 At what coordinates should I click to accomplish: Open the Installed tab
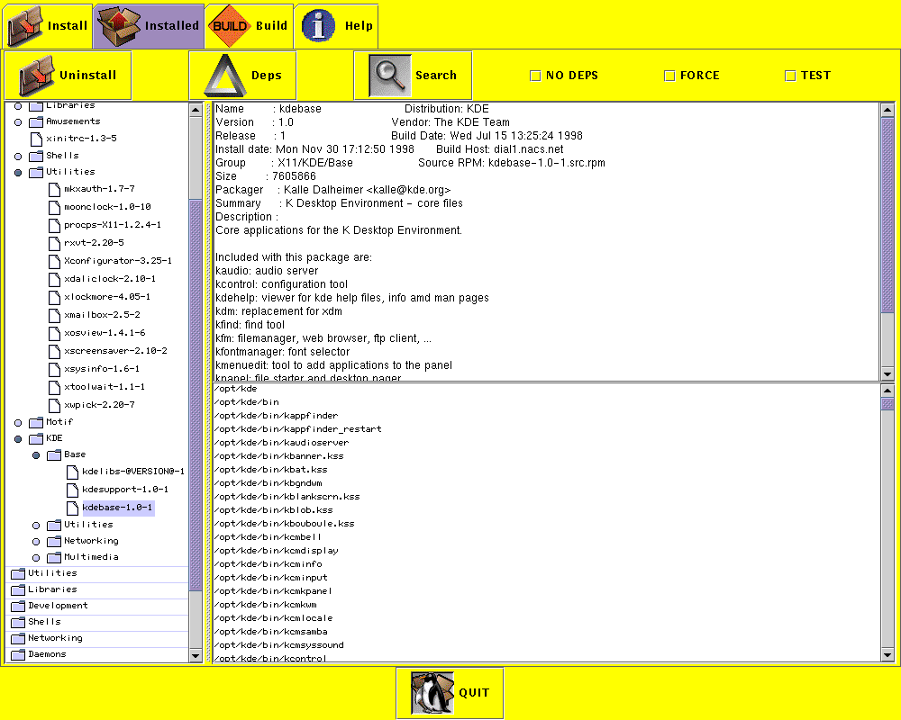click(149, 26)
